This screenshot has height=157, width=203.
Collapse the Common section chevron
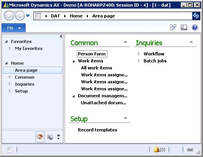click(x=125, y=42)
